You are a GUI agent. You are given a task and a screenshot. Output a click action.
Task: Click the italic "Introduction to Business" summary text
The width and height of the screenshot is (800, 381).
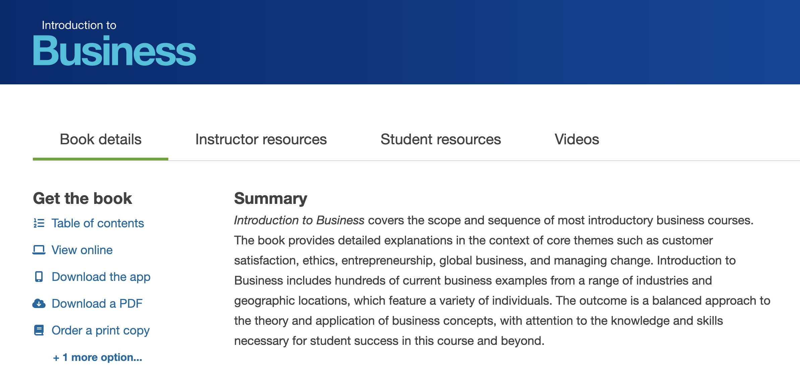coord(299,220)
